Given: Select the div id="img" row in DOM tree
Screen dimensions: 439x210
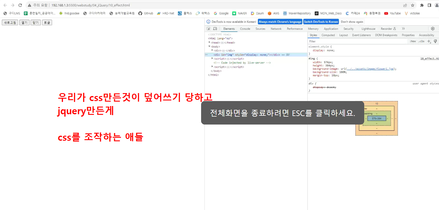Looking at the screenshot, I should 256,55.
